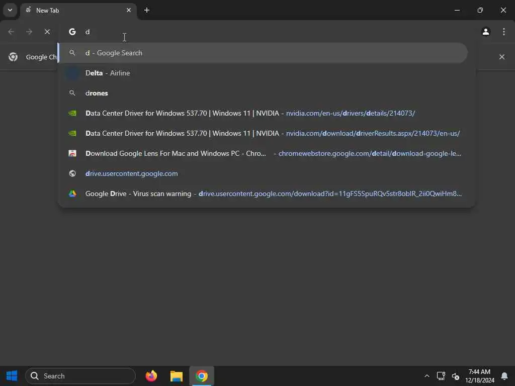Image resolution: width=515 pixels, height=386 pixels.
Task: Go forward with the forward arrow
Action: point(29,32)
